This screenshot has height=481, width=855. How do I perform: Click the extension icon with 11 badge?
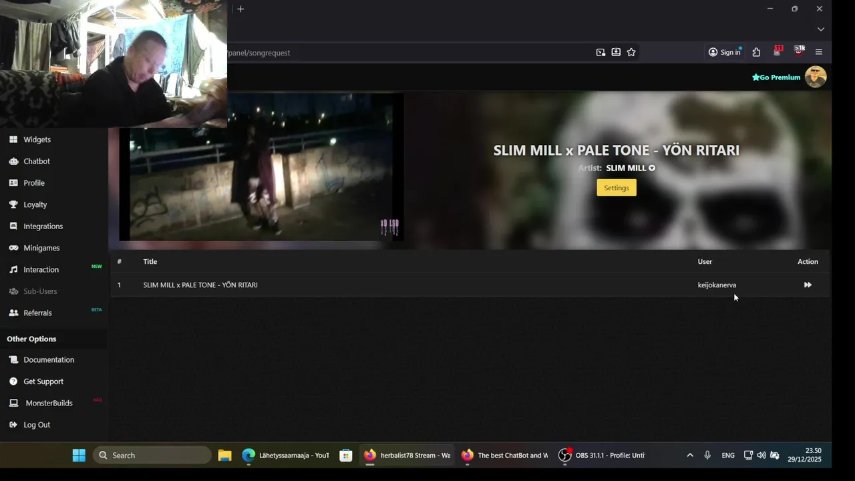(x=778, y=51)
